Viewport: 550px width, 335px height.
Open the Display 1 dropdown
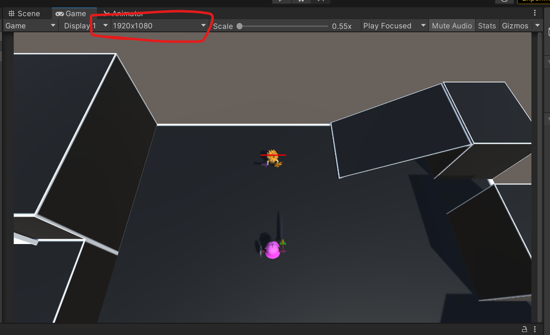point(85,26)
